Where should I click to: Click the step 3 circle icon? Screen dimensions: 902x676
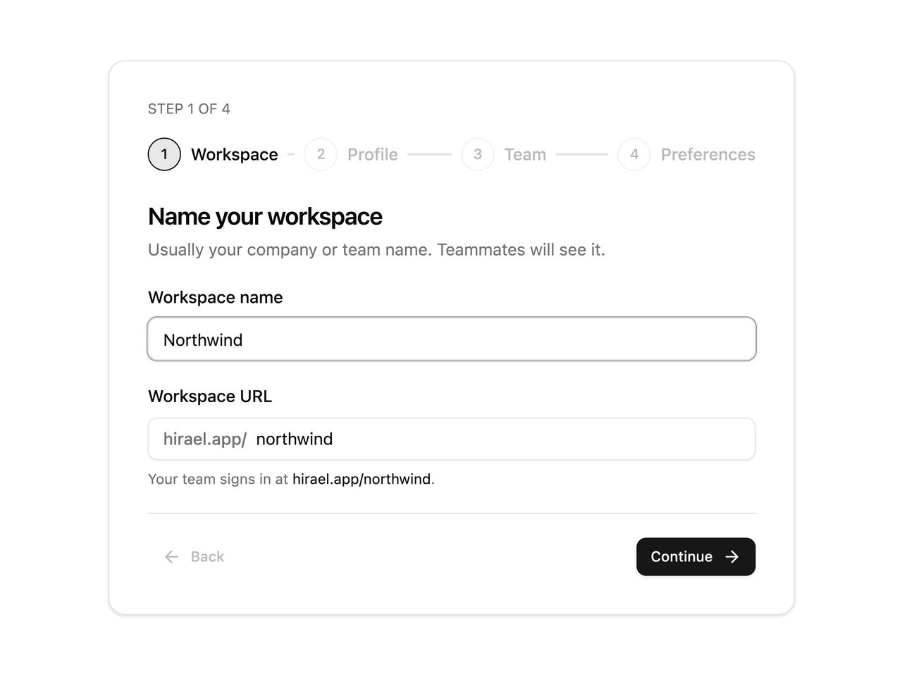click(478, 154)
